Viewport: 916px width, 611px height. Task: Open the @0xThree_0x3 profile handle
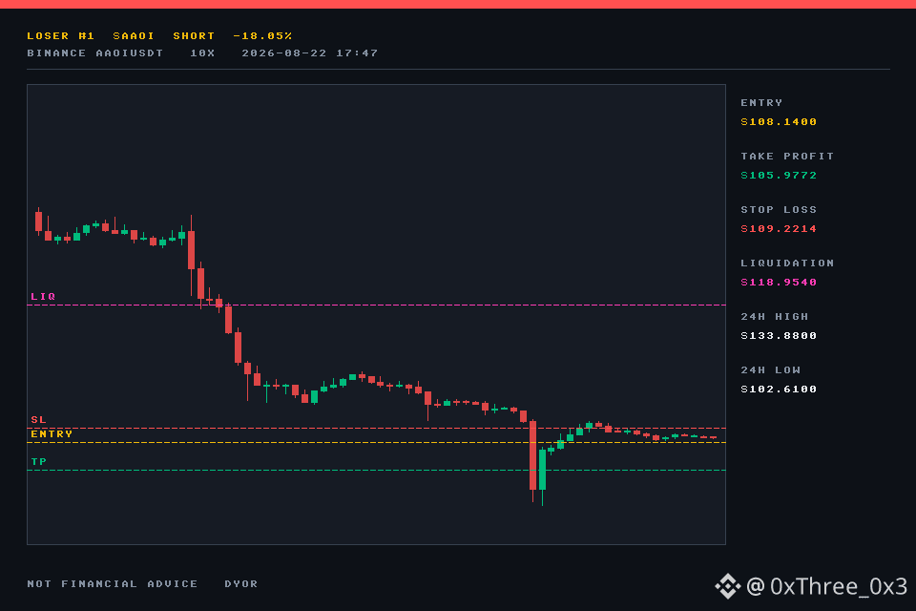pos(827,586)
